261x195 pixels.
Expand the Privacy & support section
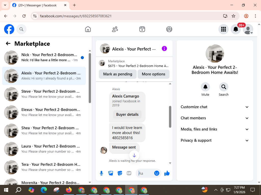point(215,140)
